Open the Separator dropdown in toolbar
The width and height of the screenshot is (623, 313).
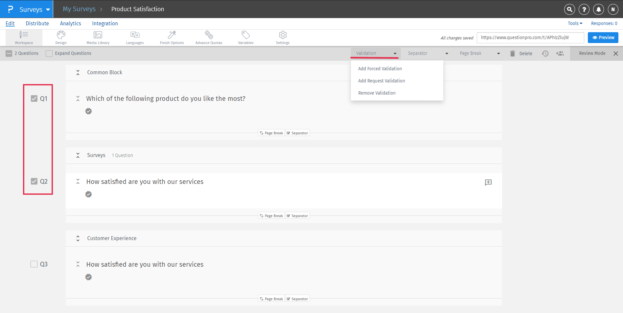[x=428, y=53]
